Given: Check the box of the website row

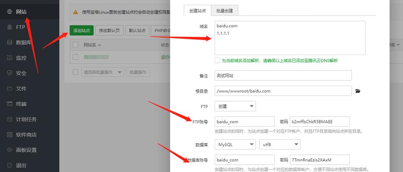Looking at the screenshot, I should (75, 57).
